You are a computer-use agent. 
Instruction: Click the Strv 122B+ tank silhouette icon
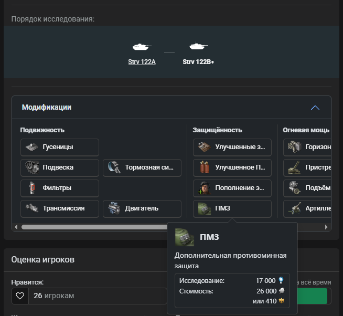(198, 46)
